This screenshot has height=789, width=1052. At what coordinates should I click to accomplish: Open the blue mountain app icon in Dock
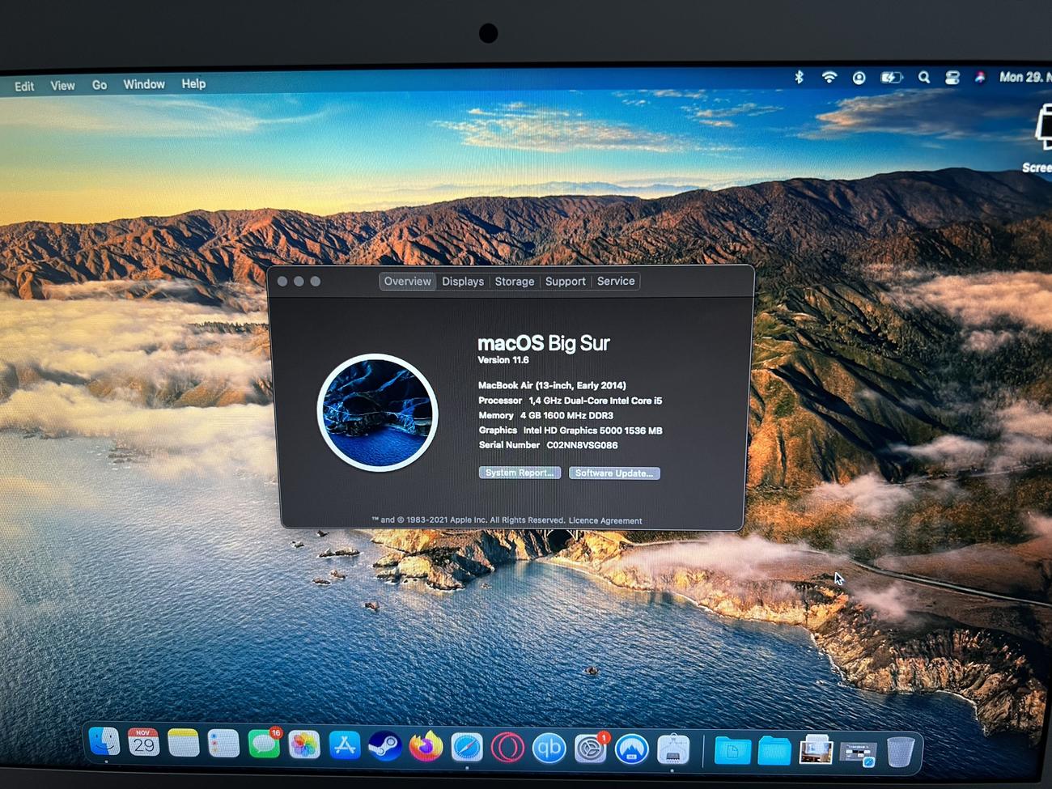(x=632, y=750)
